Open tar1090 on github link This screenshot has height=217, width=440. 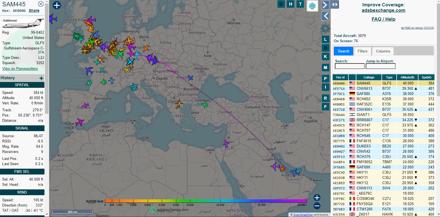(x=417, y=28)
